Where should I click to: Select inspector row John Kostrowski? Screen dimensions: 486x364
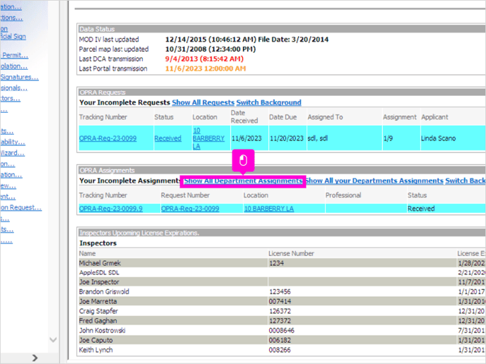(282, 330)
